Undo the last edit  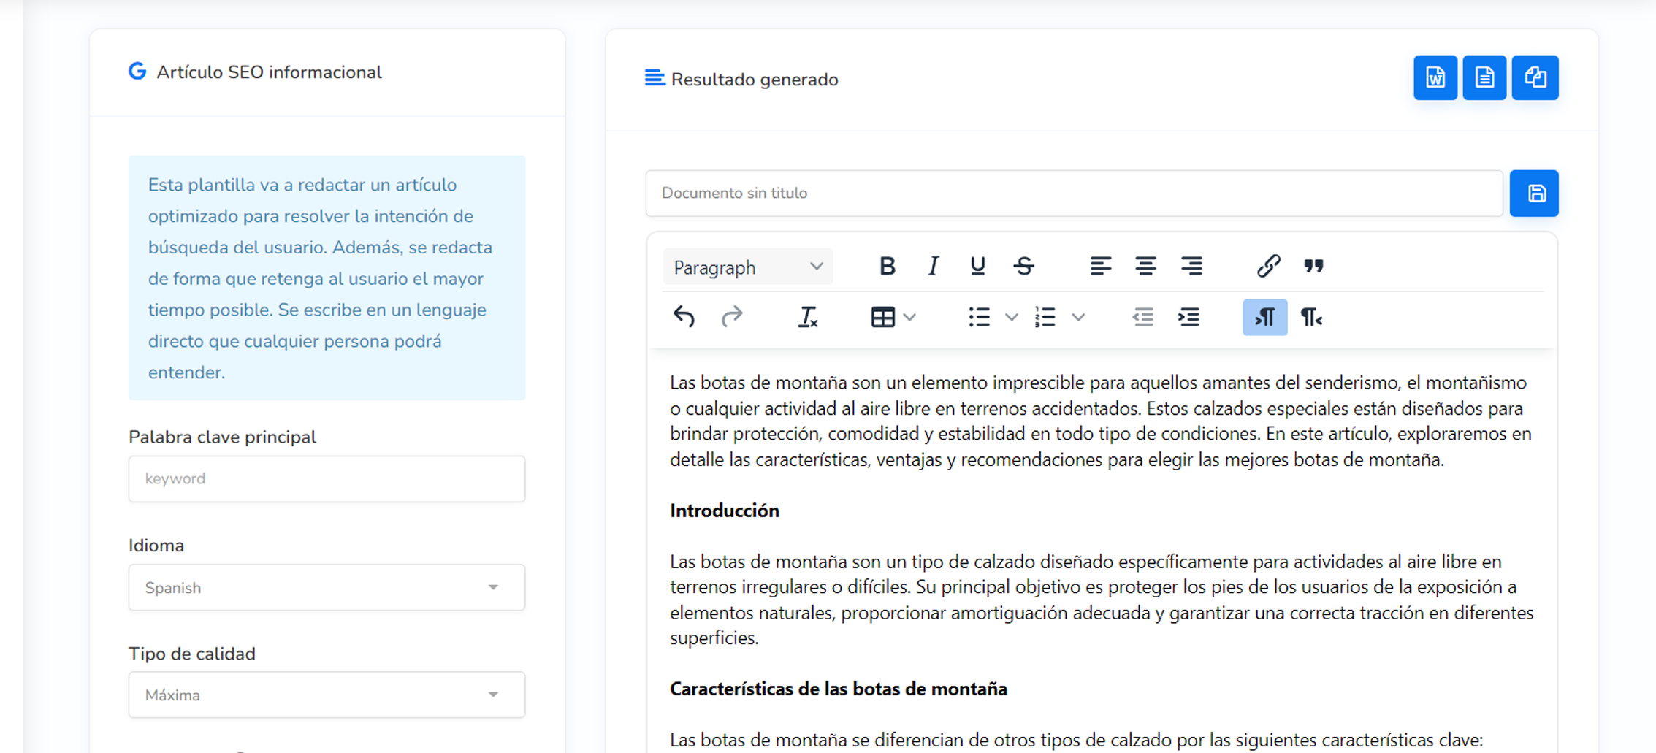[684, 317]
